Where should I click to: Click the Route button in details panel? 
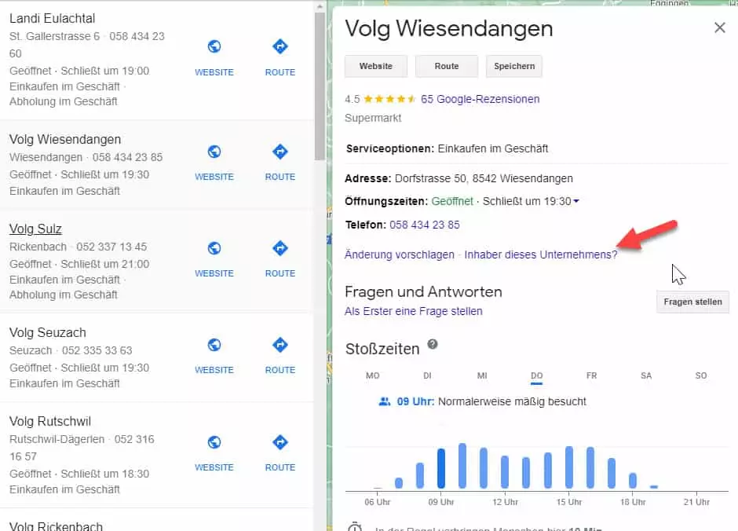447,66
